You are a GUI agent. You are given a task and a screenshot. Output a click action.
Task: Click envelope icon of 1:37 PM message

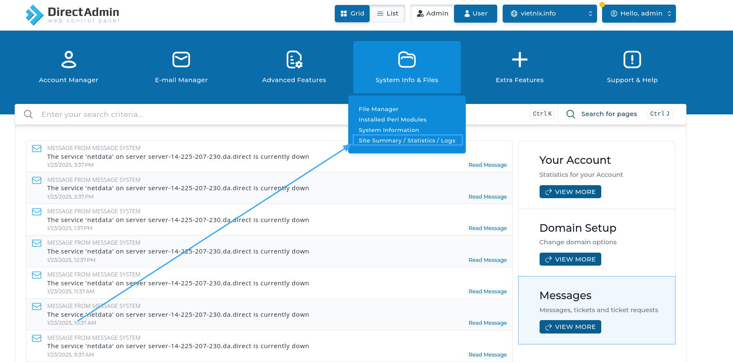click(37, 212)
